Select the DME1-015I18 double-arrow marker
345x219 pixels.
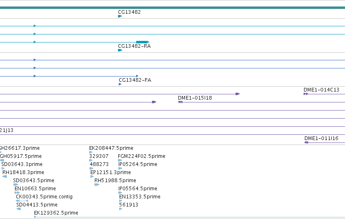(x=180, y=102)
